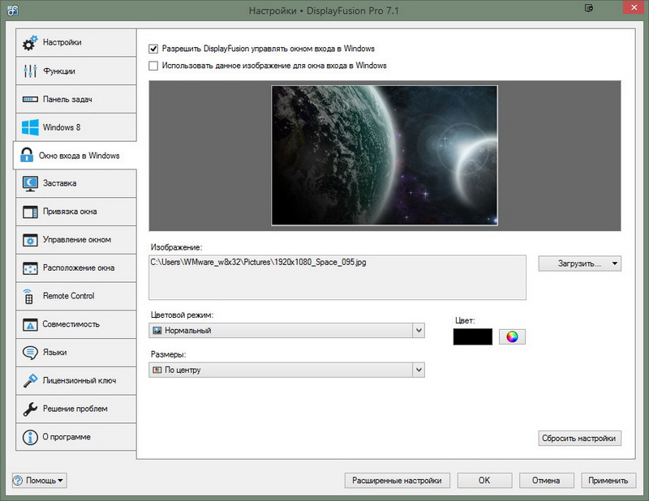The width and height of the screenshot is (649, 501).
Task: Go to the Совместимость tab
Action: pos(76,324)
